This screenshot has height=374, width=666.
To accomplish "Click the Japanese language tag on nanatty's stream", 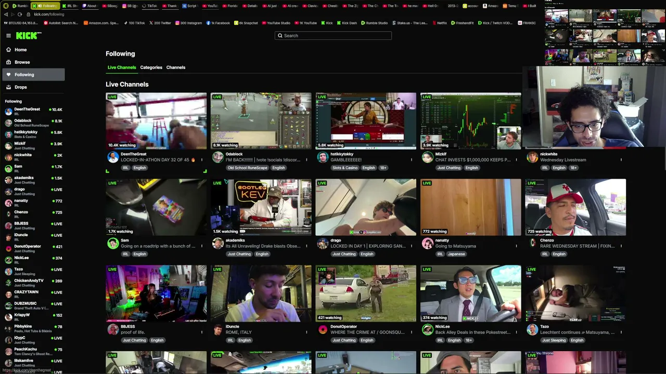I will tap(457, 254).
